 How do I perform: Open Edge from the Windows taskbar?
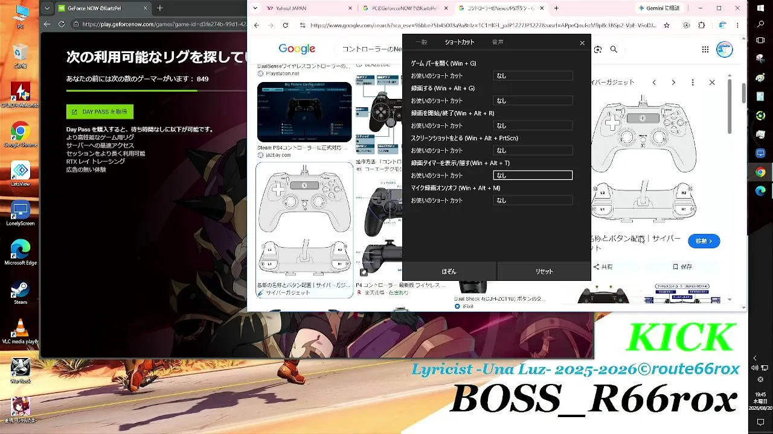pyautogui.click(x=760, y=191)
